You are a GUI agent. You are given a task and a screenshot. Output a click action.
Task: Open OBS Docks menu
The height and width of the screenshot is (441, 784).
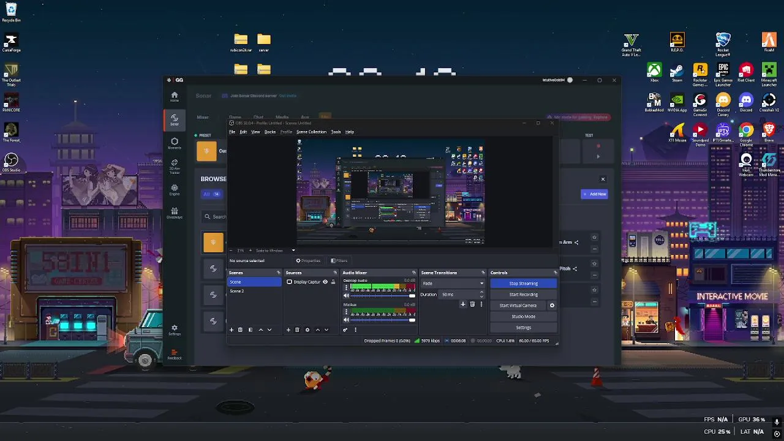tap(270, 132)
